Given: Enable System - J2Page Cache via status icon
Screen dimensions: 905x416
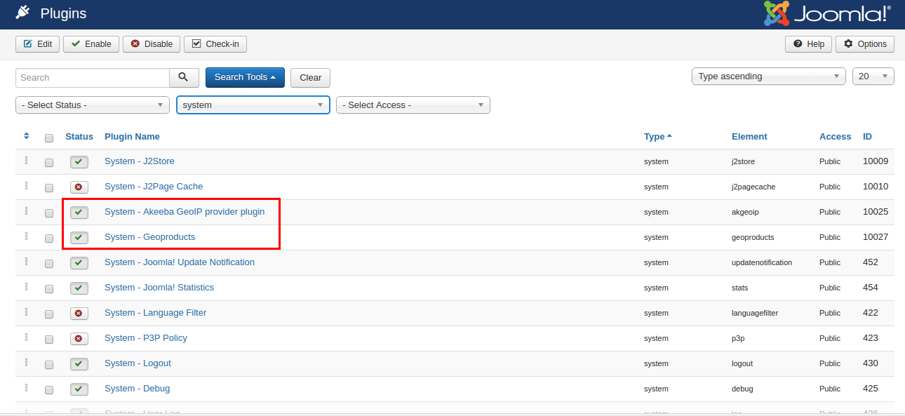Looking at the screenshot, I should [x=79, y=187].
